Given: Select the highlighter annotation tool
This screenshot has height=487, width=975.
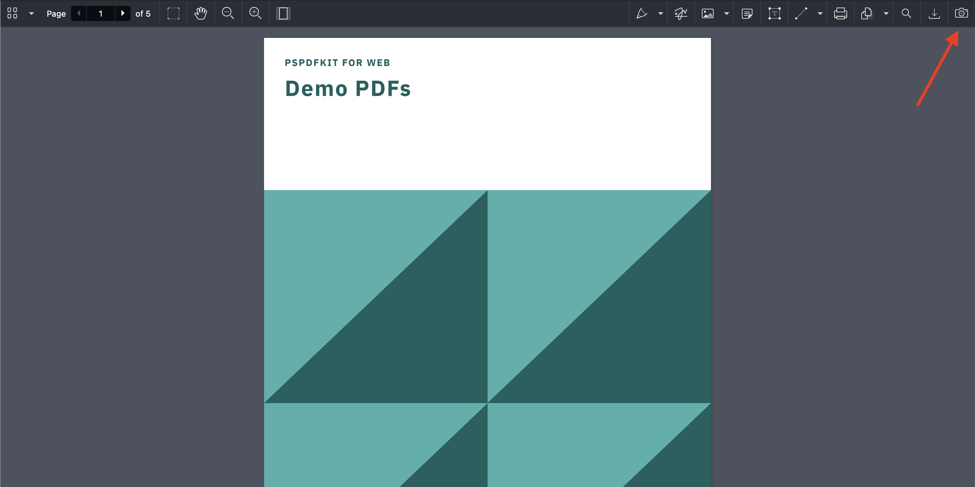Looking at the screenshot, I should pos(641,13).
